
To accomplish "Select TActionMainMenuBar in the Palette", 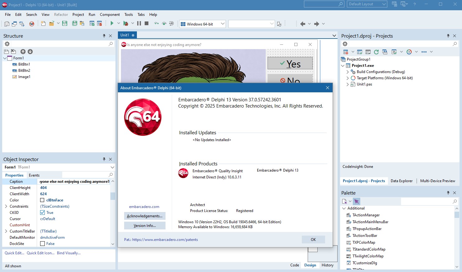I will coord(370,222).
